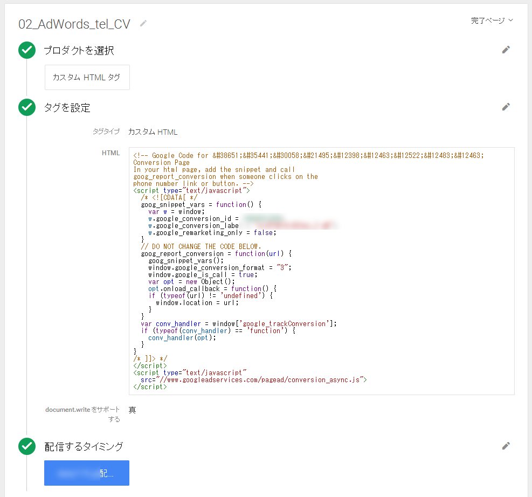
Task: Click inside the HTML code box
Action: (x=322, y=271)
